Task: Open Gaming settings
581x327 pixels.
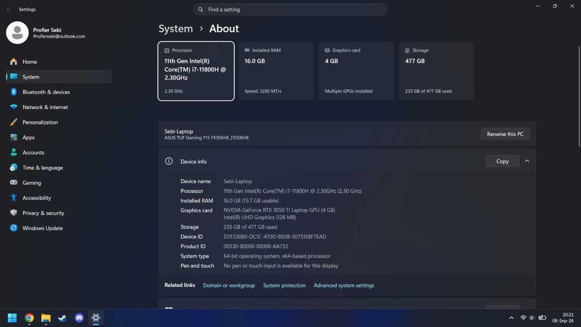Action: coord(59,182)
